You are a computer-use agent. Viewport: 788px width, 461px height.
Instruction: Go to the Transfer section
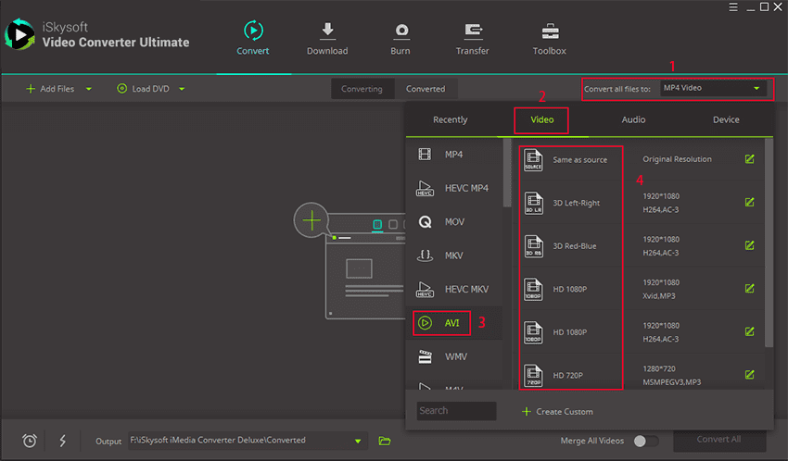tap(473, 31)
